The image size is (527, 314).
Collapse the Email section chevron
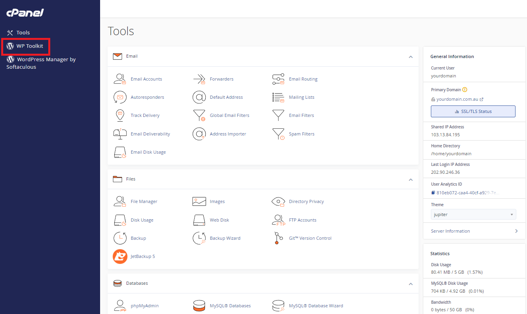coord(411,57)
